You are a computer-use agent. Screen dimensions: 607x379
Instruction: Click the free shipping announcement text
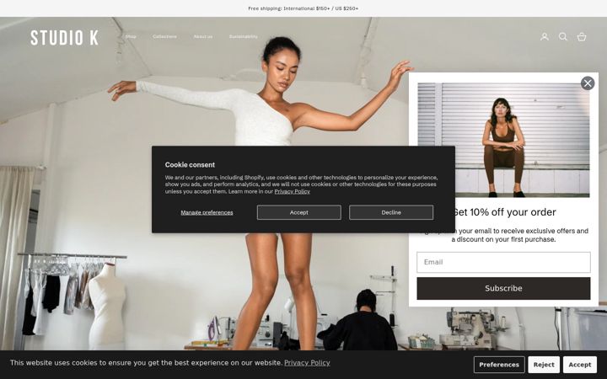point(303,8)
